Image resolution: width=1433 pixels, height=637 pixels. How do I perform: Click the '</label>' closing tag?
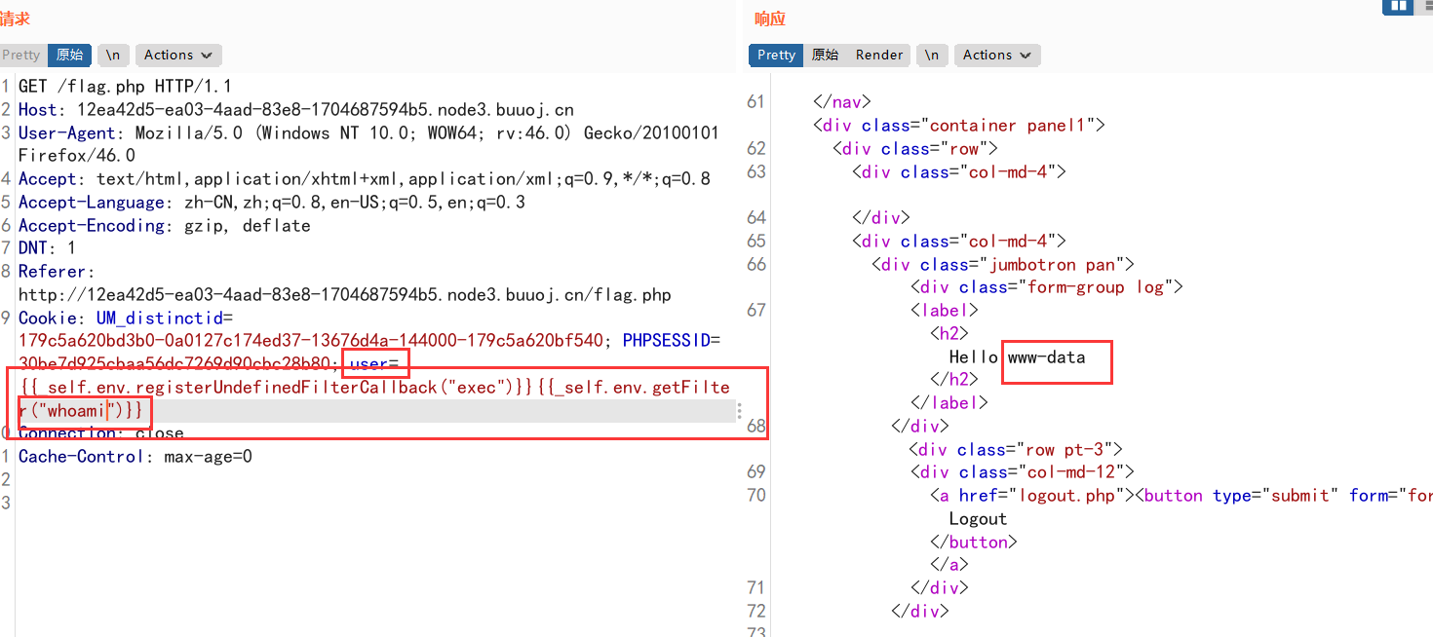(949, 403)
